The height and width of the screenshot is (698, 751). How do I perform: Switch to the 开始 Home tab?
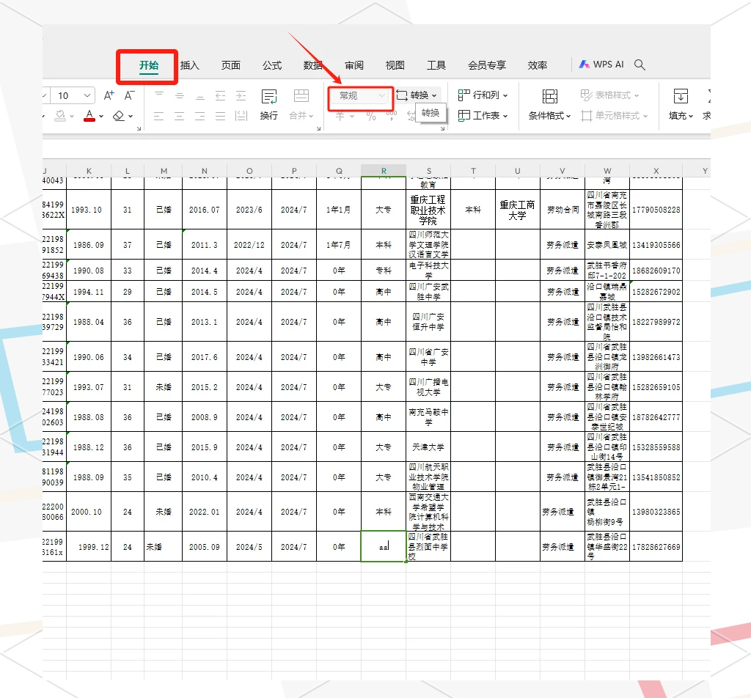148,65
